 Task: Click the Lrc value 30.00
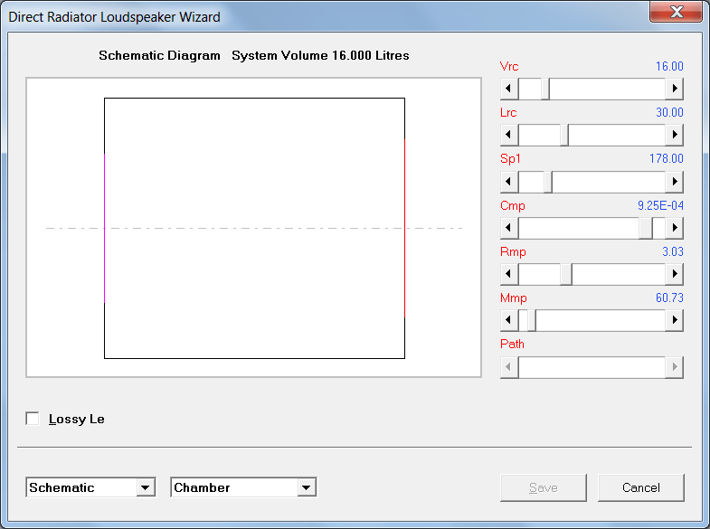point(669,113)
